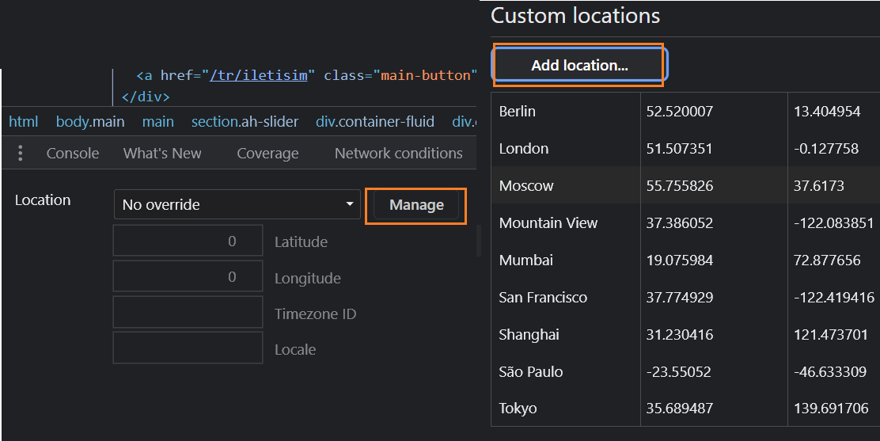Select the main breadcrumb element
Image resolution: width=880 pixels, height=441 pixels.
tap(157, 121)
